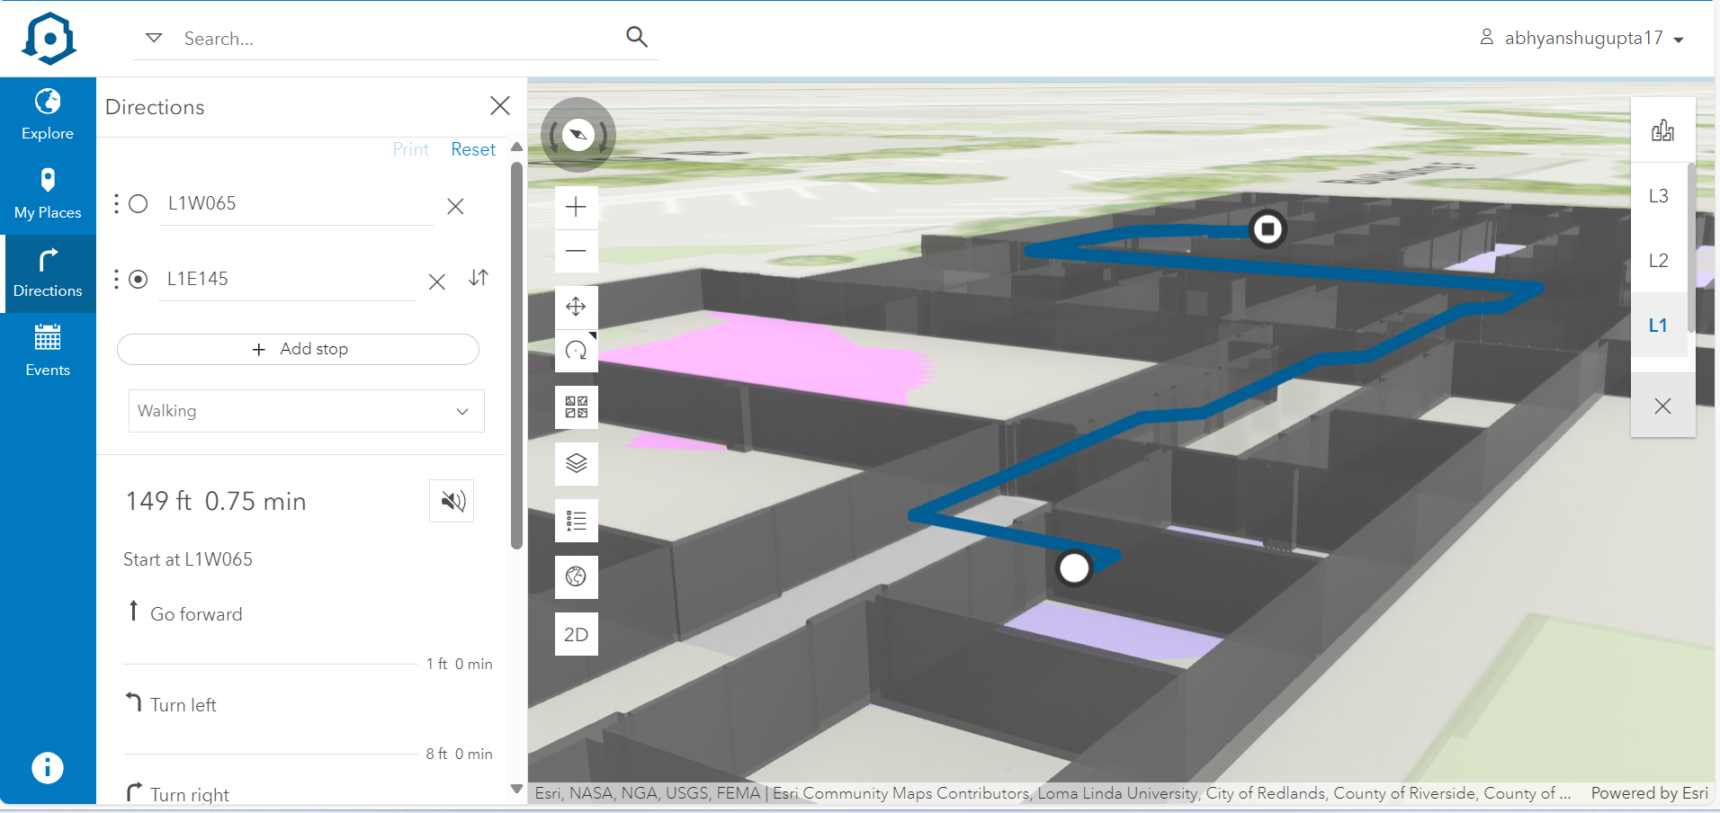Open the basemap gallery
The width and height of the screenshot is (1720, 813).
pyautogui.click(x=576, y=406)
